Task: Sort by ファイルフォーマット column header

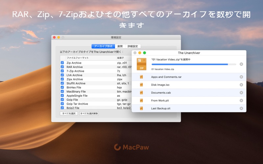Action: 91,58
